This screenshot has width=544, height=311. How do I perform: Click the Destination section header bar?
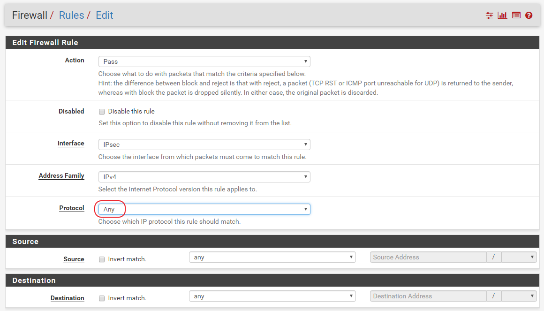[x=272, y=280]
